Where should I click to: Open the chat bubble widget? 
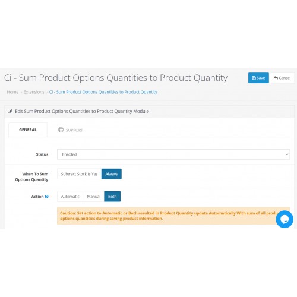[x=285, y=219]
